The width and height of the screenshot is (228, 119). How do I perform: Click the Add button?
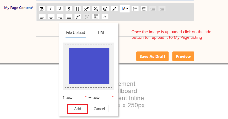pyautogui.click(x=78, y=109)
